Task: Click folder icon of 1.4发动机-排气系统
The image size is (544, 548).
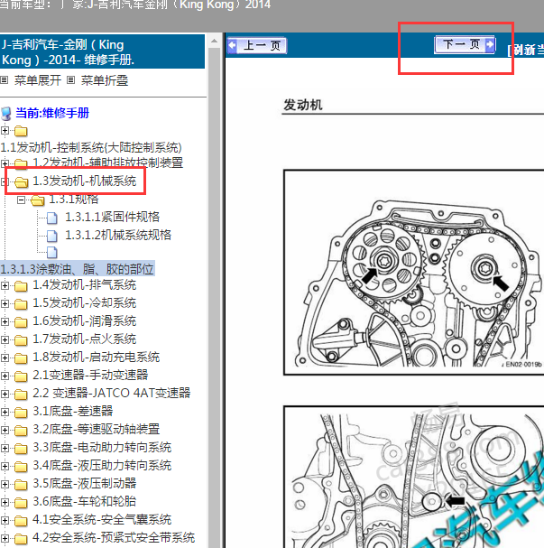Action: pos(21,286)
